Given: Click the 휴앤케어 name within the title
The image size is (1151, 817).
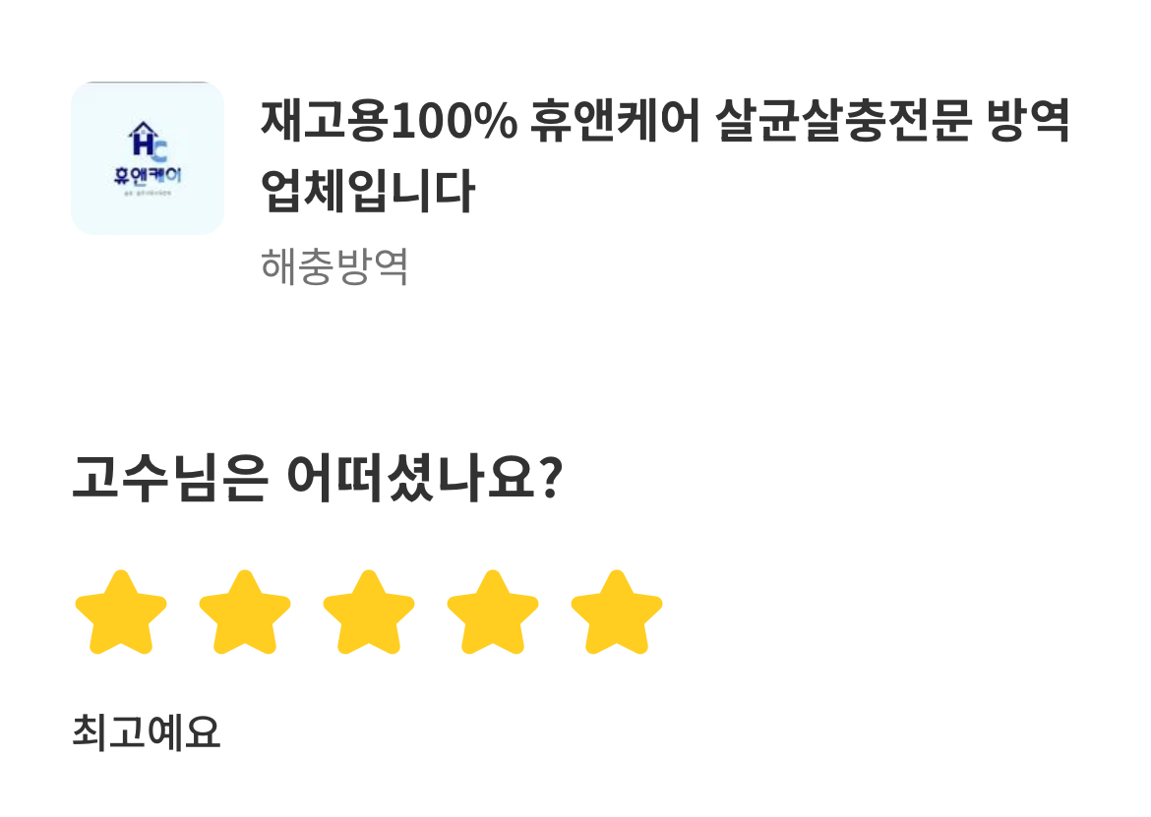Looking at the screenshot, I should [615, 120].
